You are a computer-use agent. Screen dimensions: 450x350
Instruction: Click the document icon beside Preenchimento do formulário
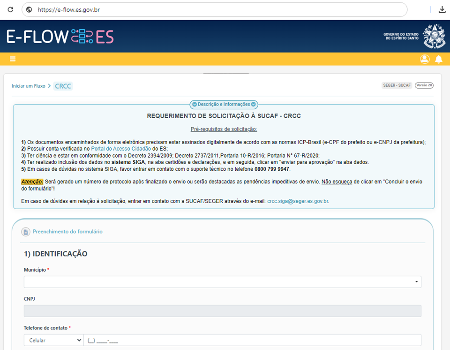click(x=25, y=232)
